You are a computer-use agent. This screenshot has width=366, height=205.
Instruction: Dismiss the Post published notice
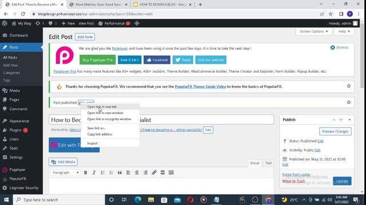pos(349,102)
